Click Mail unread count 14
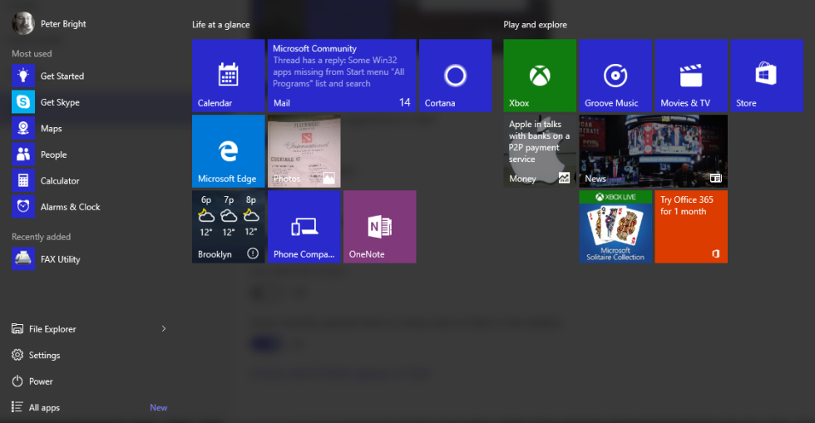 coord(405,102)
